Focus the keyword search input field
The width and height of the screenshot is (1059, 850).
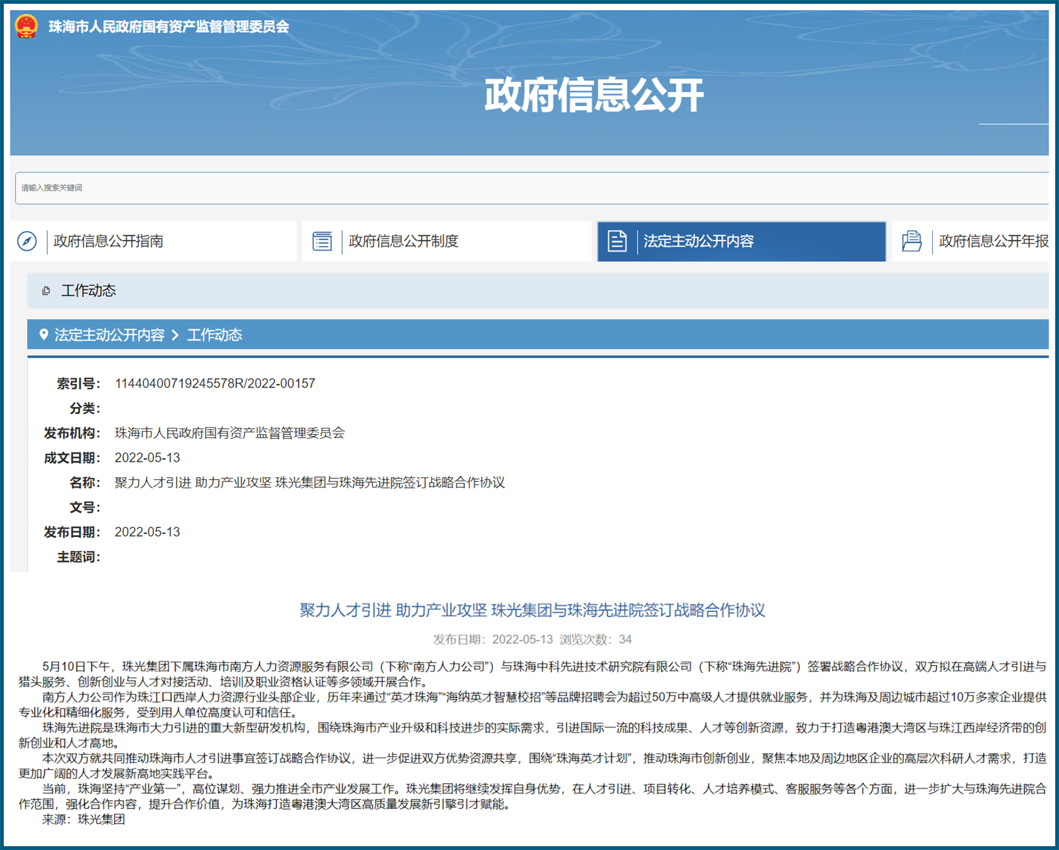[x=532, y=188]
